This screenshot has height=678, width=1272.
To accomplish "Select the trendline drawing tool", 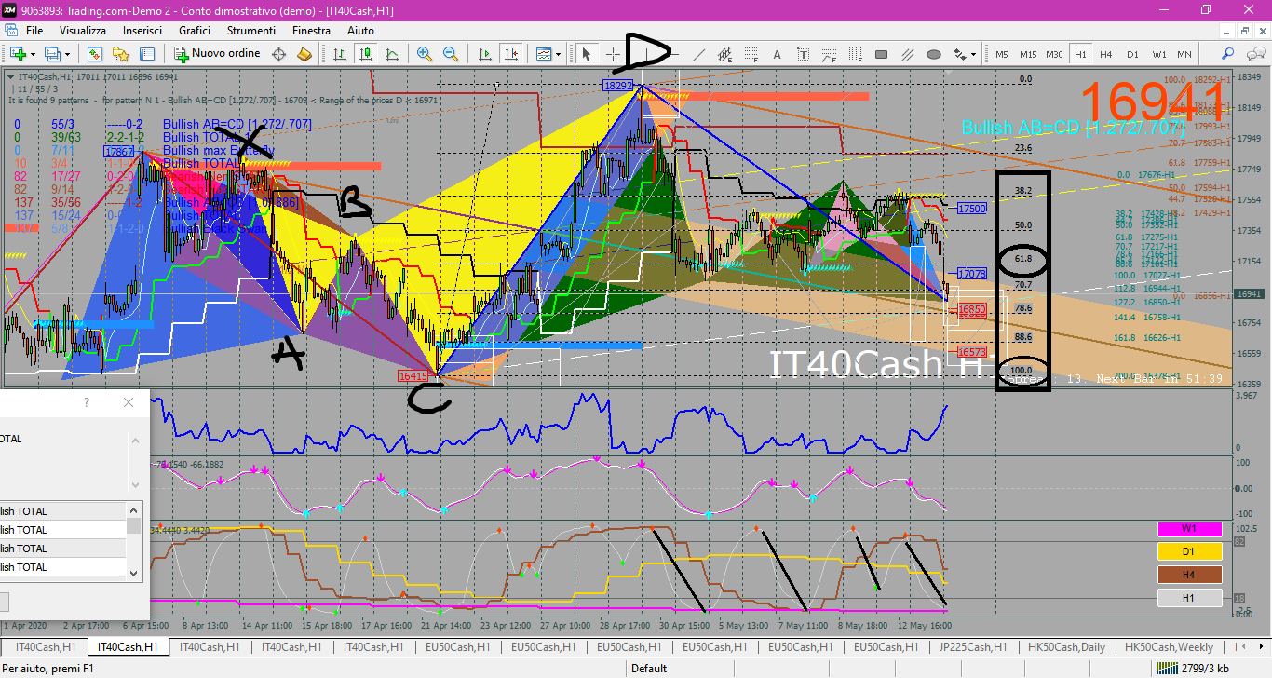I will pyautogui.click(x=699, y=54).
